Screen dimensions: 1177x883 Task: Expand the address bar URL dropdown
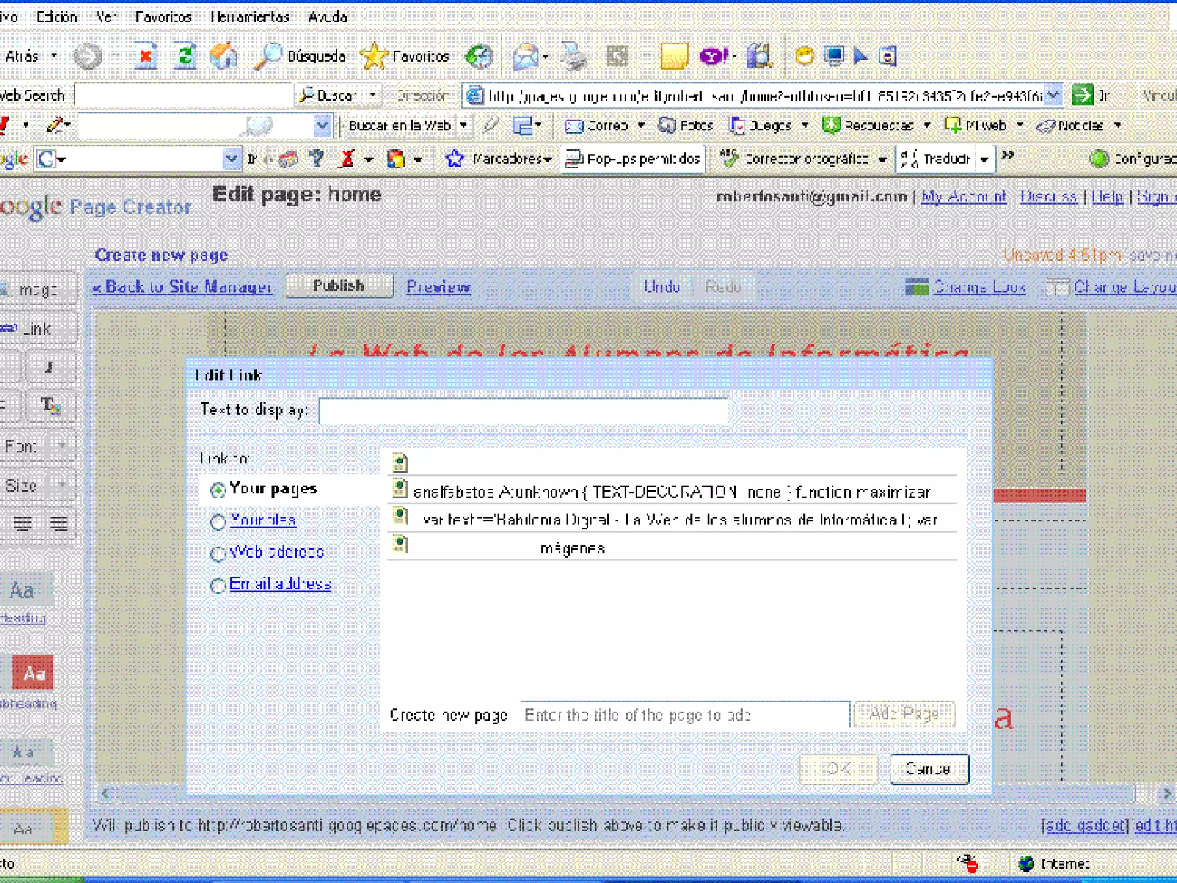click(1052, 95)
